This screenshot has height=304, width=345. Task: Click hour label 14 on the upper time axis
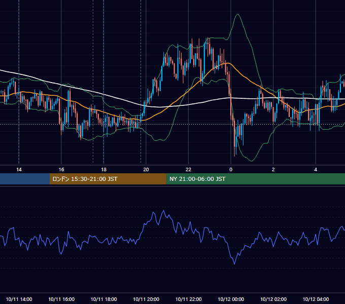[x=19, y=170]
